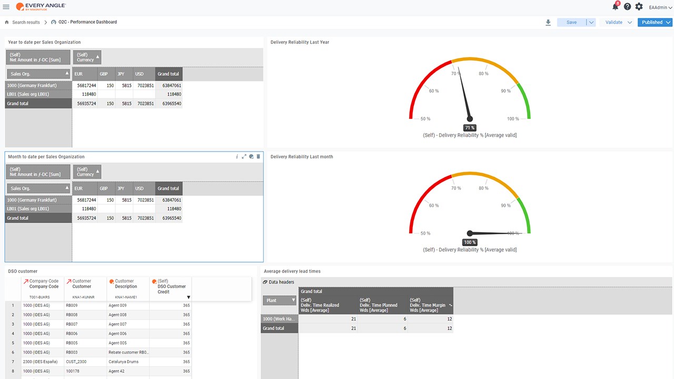Click GBP column header in Month to date table

[106, 188]
